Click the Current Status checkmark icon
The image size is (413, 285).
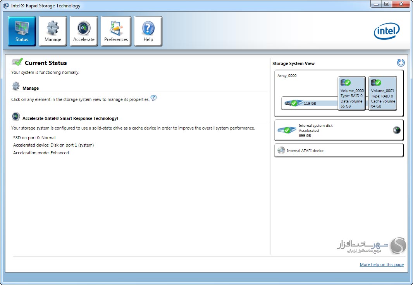coord(17,62)
